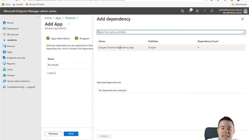Focus the Search by name, publisher field
The width and height of the screenshot is (249, 140).
(171, 32)
